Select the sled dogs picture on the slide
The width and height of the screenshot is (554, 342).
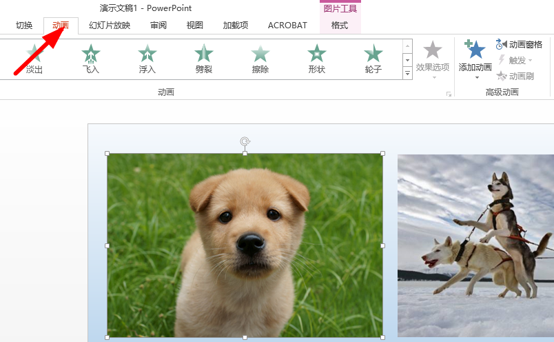pos(475,245)
